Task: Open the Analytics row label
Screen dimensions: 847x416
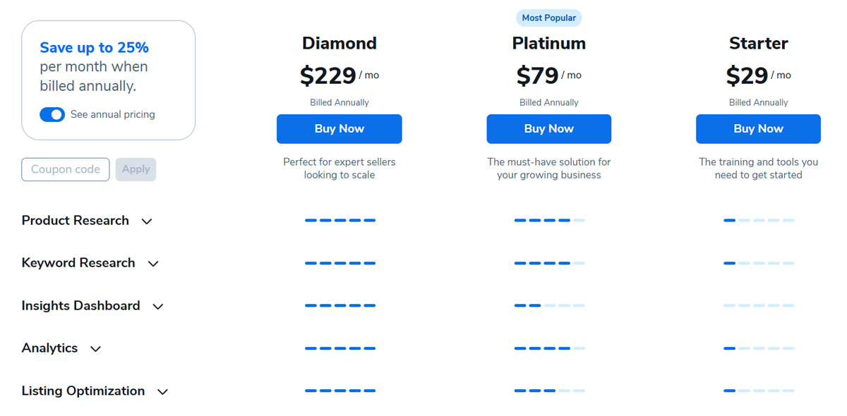Action: 49,348
